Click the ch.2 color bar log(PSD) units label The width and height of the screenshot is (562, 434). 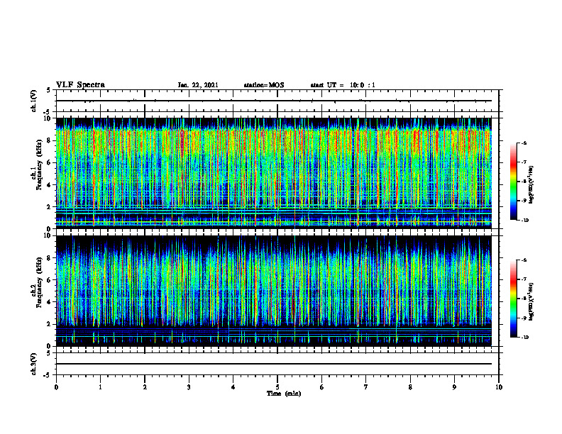pyautogui.click(x=532, y=302)
